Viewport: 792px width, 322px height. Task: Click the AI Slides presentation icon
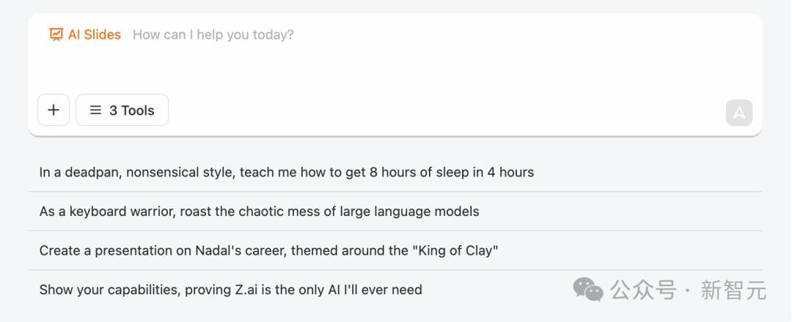pos(56,35)
